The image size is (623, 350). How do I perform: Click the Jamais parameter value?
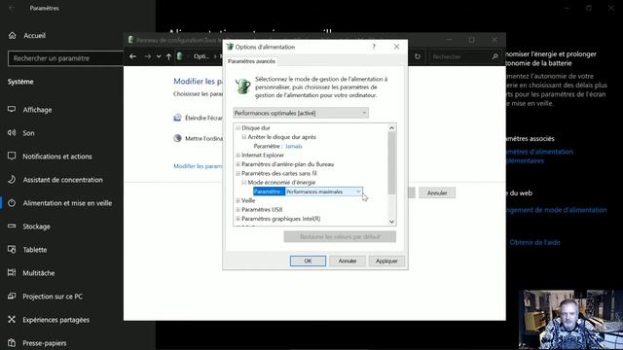(x=294, y=146)
